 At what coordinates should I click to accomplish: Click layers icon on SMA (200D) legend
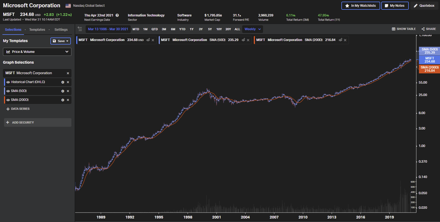341,40
